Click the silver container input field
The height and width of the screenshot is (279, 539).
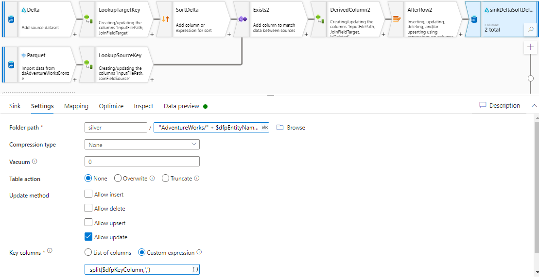[116, 127]
